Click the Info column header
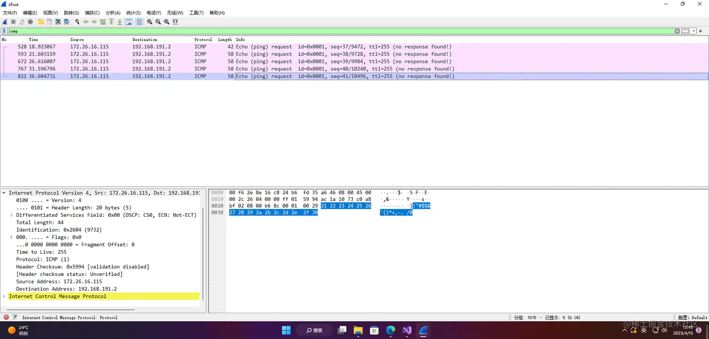This screenshot has width=709, height=339. (471, 39)
